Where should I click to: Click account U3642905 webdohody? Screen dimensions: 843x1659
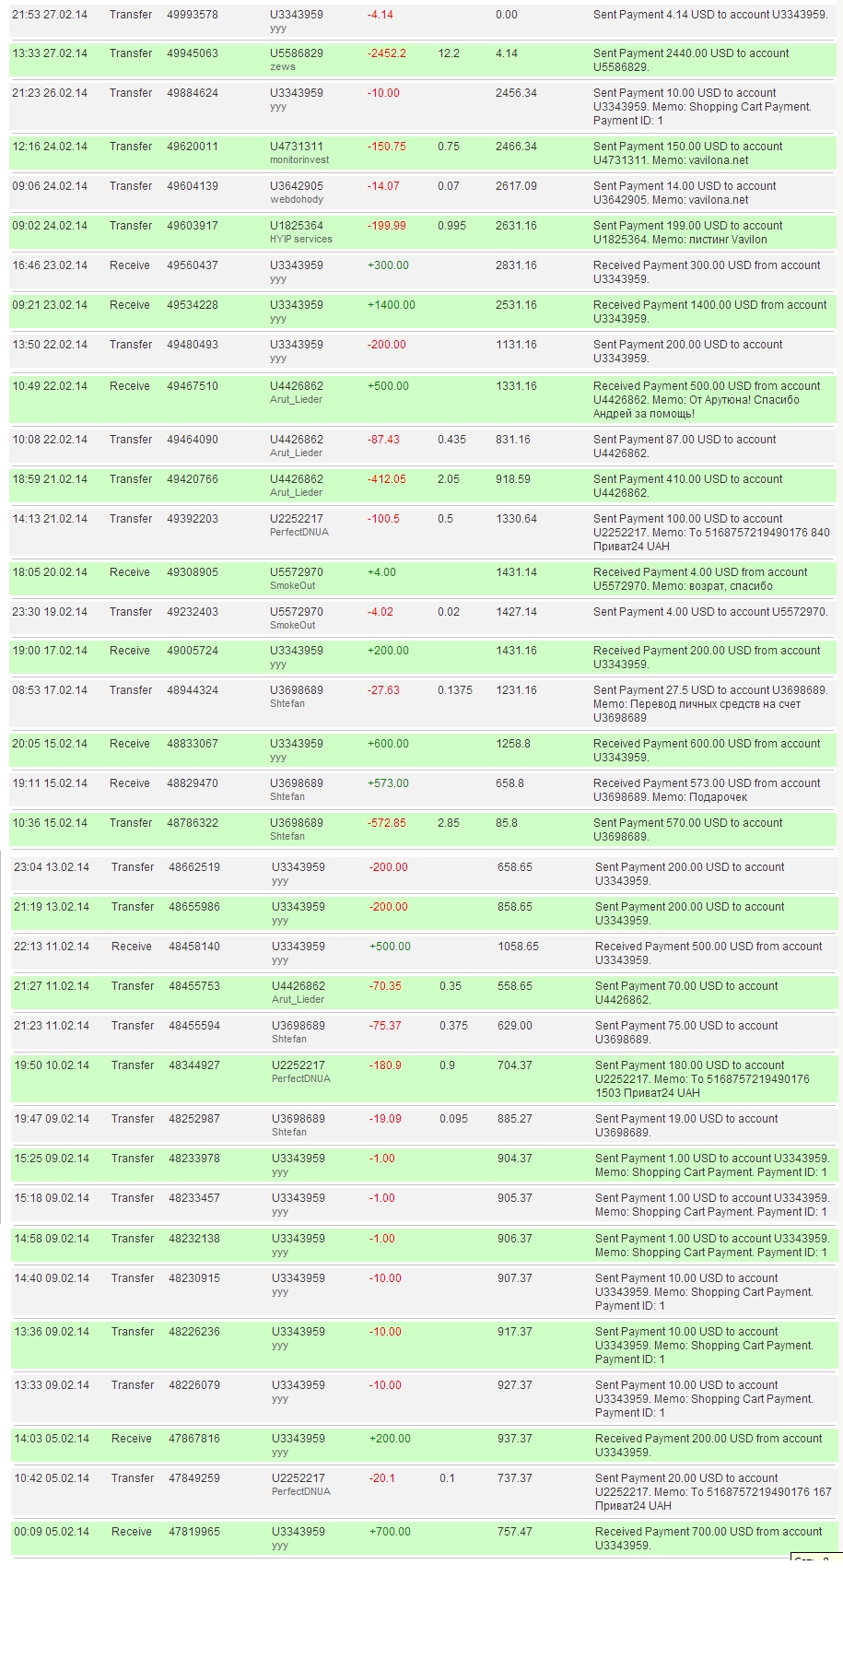297,193
